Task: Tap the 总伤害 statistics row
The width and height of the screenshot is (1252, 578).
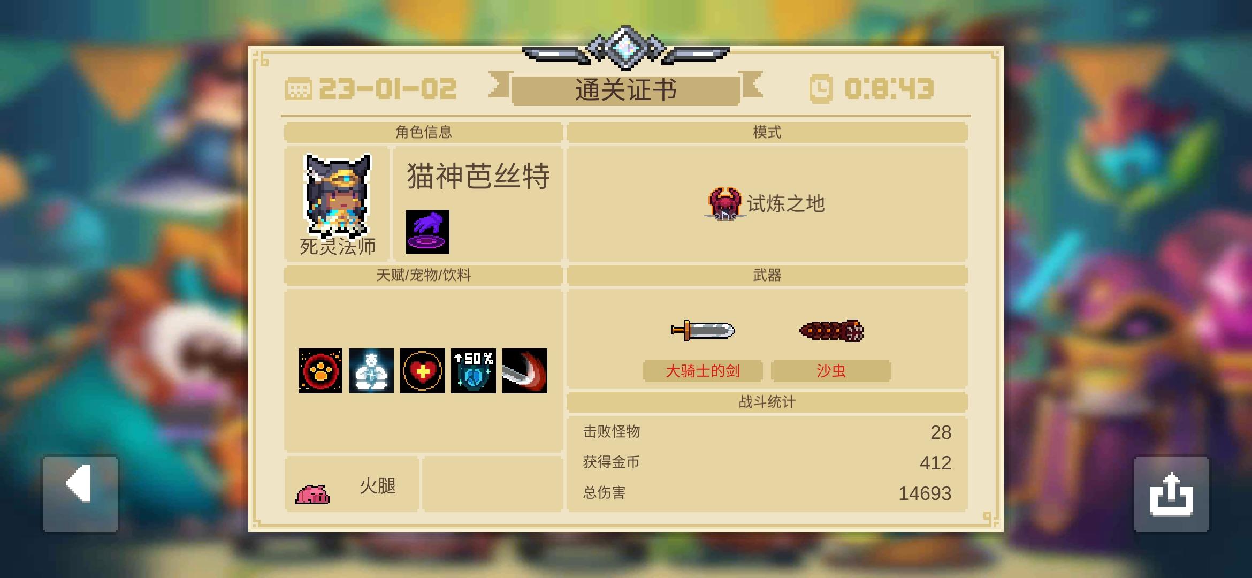Action: click(767, 493)
